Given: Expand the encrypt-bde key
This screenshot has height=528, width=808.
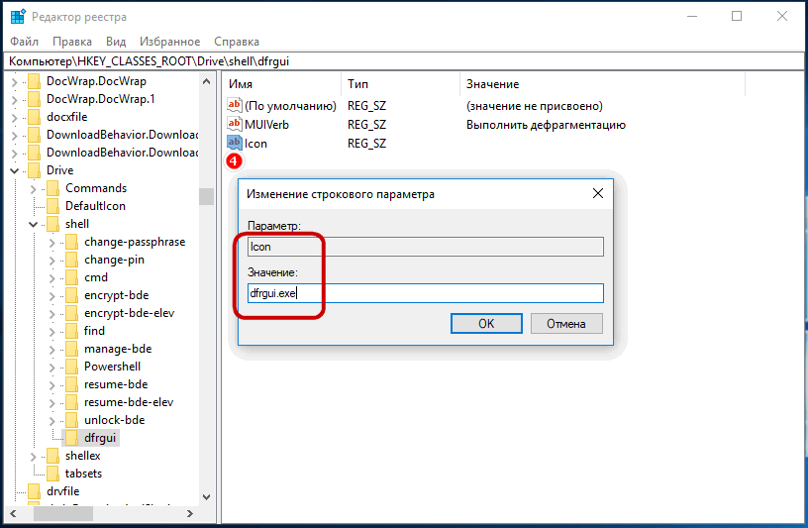Looking at the screenshot, I should click(x=52, y=296).
